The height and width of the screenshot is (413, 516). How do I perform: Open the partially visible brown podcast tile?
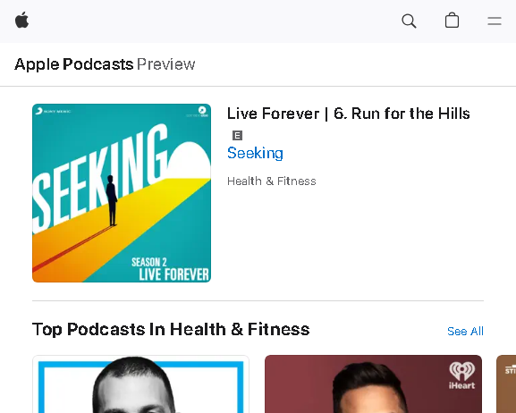pyautogui.click(x=506, y=384)
